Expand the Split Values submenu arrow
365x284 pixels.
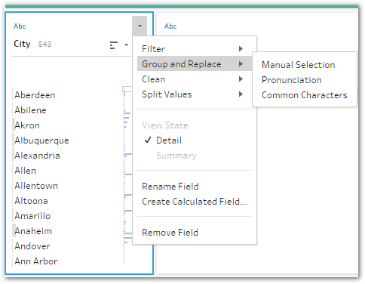tap(241, 94)
